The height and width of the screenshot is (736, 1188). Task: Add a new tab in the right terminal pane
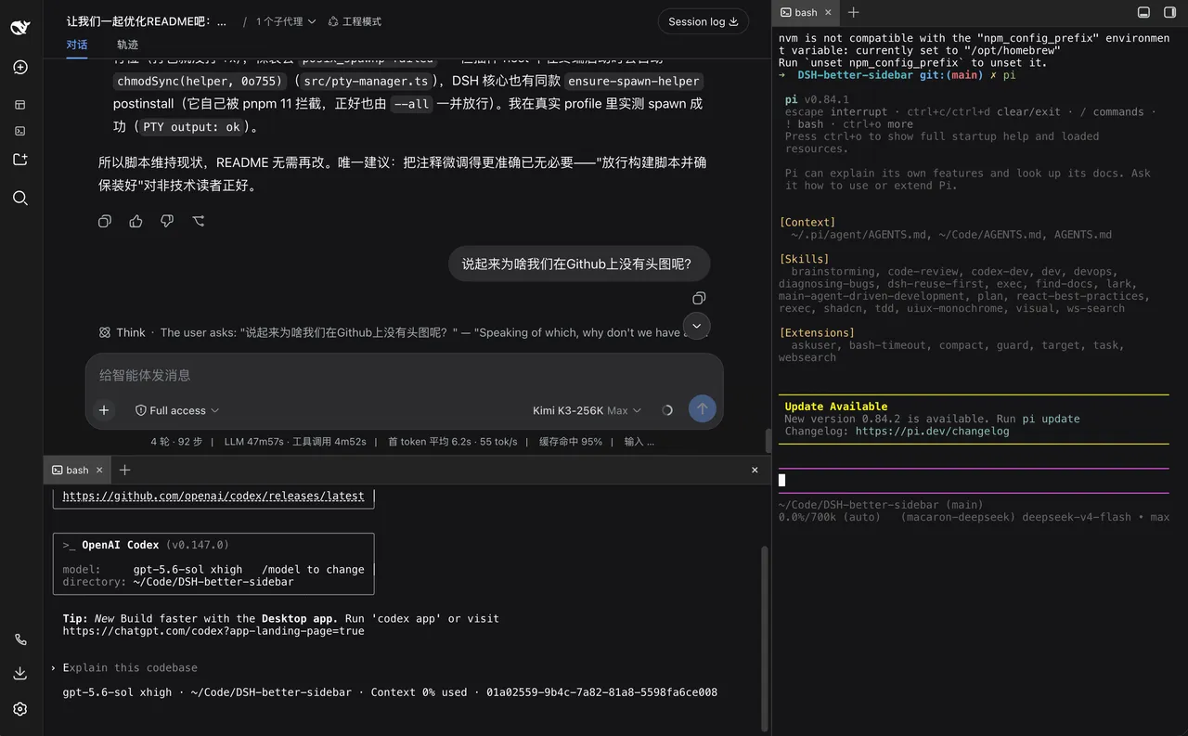point(854,12)
